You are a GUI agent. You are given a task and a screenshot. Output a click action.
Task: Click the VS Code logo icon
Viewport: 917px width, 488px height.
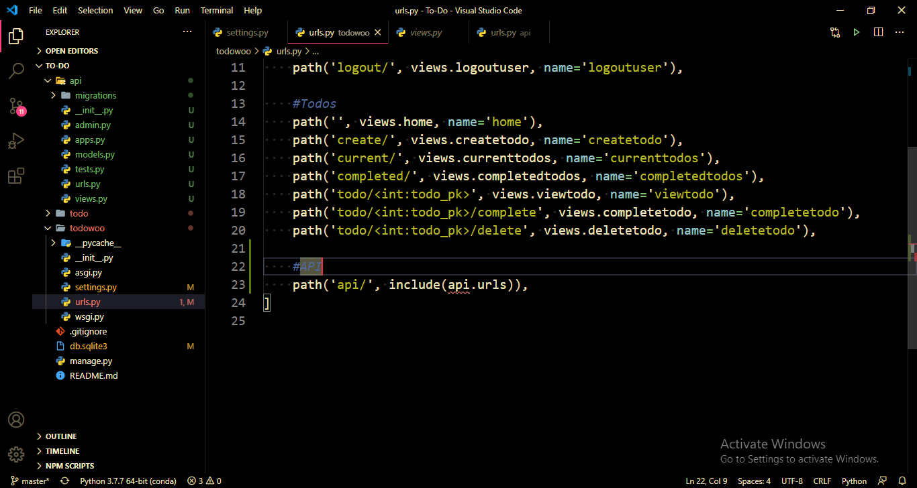11,10
